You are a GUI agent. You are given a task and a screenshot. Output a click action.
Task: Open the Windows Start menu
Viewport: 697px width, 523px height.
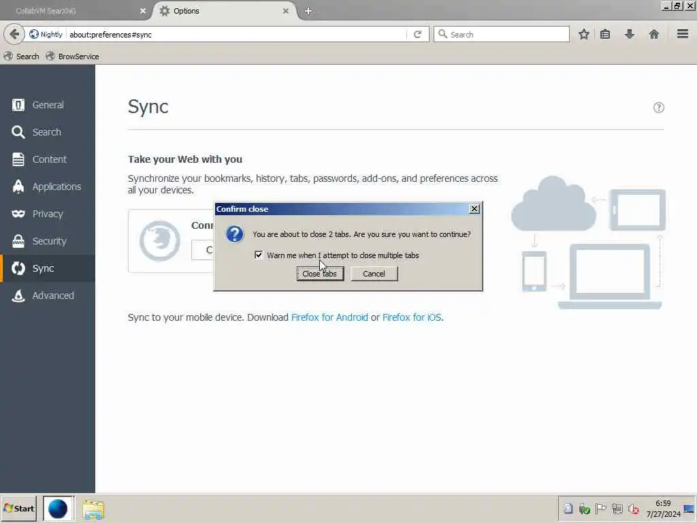point(18,508)
